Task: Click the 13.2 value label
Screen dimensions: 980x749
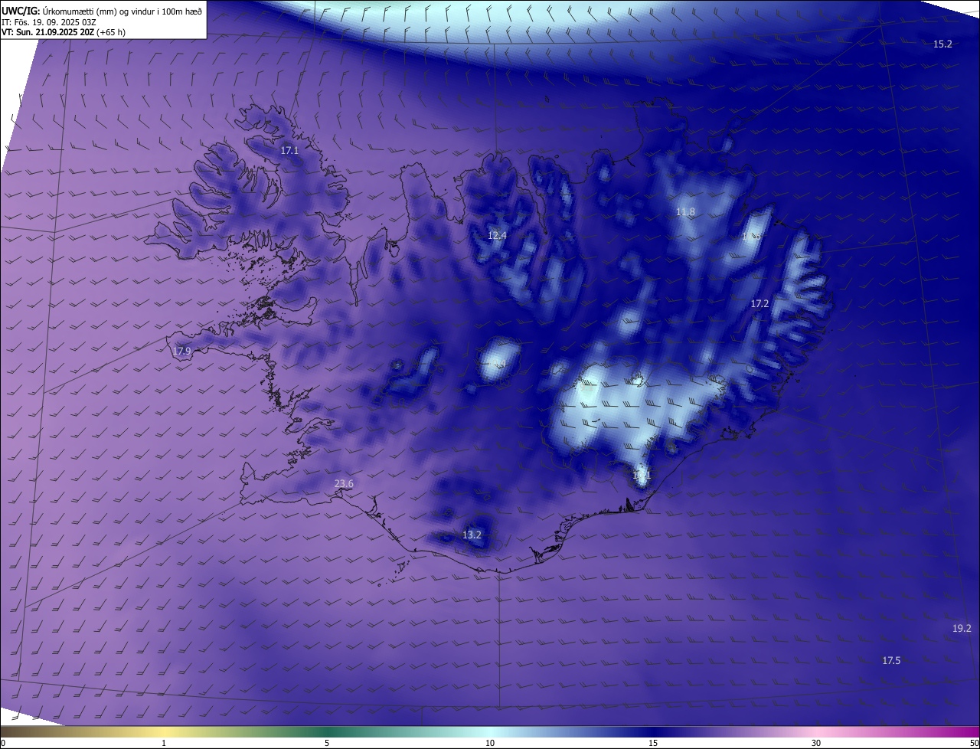Action: pos(472,535)
